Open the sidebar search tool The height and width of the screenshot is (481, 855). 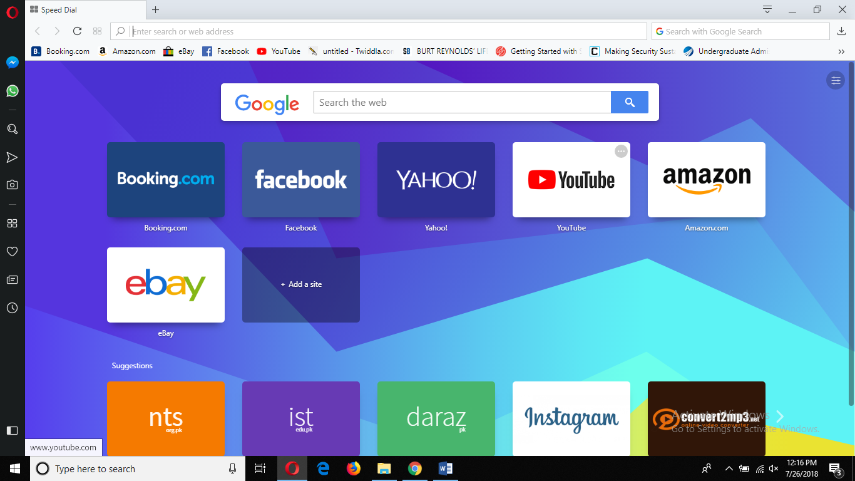11,129
